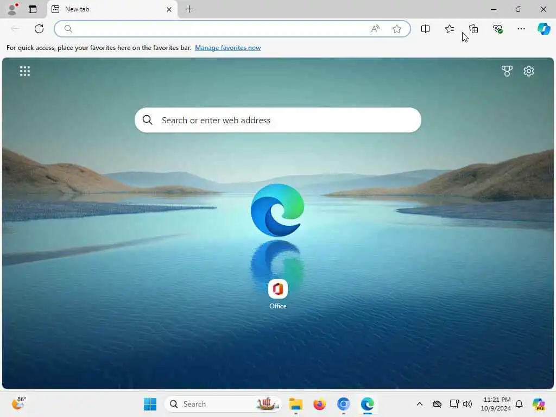Image resolution: width=556 pixels, height=417 pixels.
Task: Click the Refresh page button
Action: click(x=39, y=29)
